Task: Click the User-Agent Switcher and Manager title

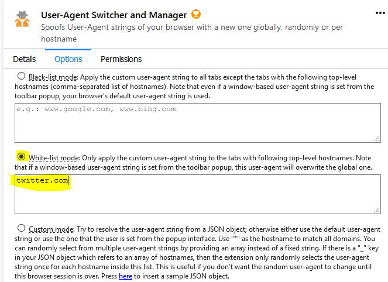Action: 114,15
